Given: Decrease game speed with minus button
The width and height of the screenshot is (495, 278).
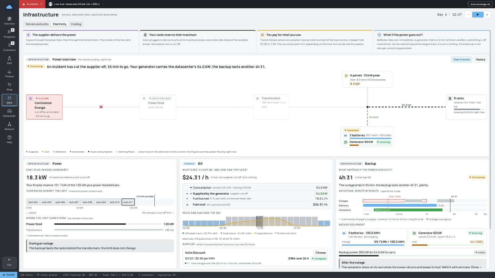Looking at the screenshot, I should pyautogui.click(x=468, y=15).
